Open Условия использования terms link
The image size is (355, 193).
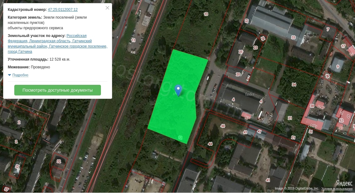(337, 189)
